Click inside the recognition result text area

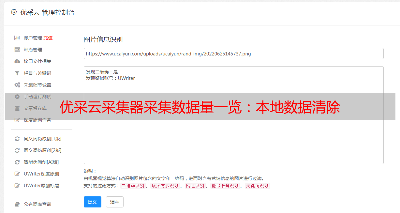tap(233, 115)
